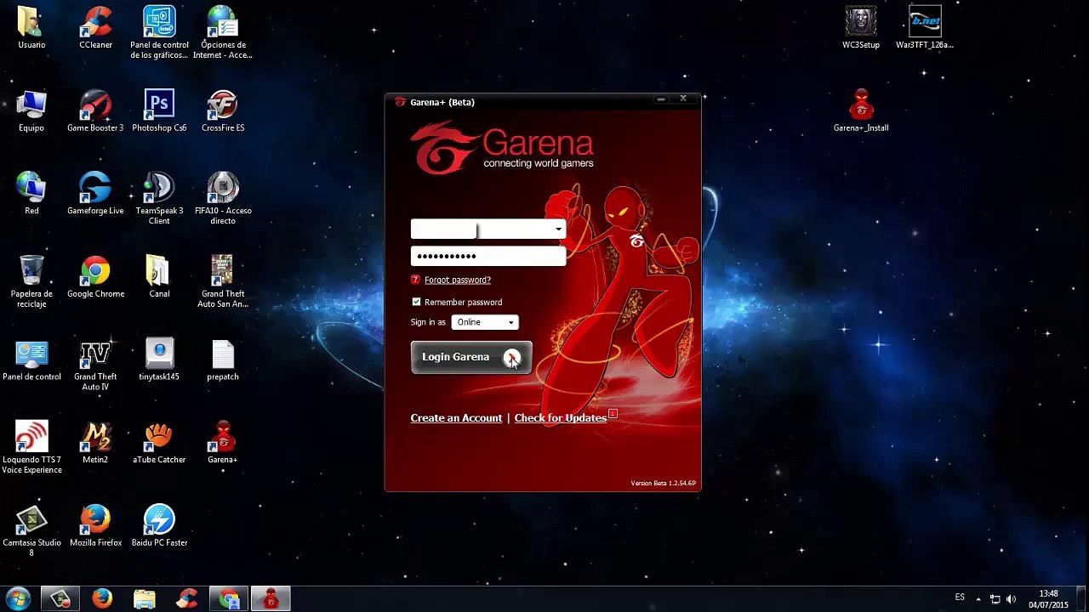
Task: Select the Gameforge Live desktop icon
Action: point(95,194)
